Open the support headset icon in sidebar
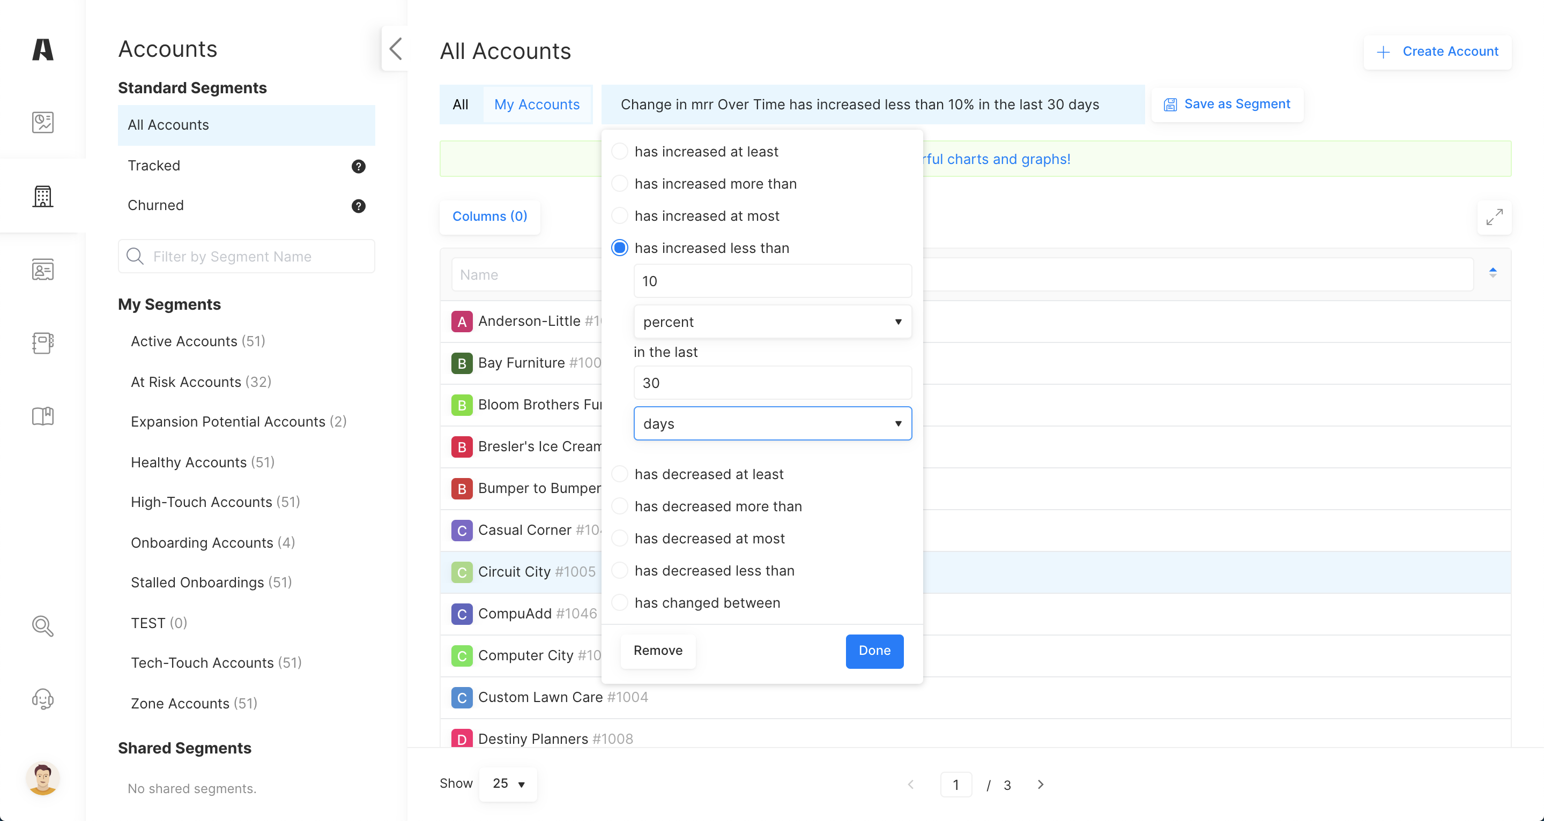The width and height of the screenshot is (1544, 821). pos(42,699)
